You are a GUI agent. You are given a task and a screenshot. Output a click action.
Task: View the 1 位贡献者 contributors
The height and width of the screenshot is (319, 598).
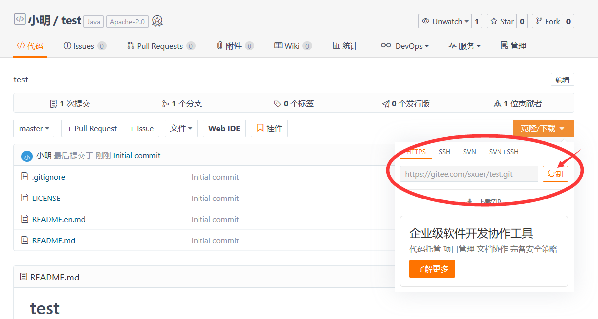coord(517,103)
